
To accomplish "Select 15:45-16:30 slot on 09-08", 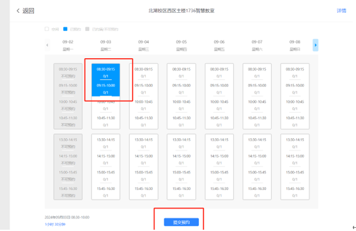I will pos(295,192).
